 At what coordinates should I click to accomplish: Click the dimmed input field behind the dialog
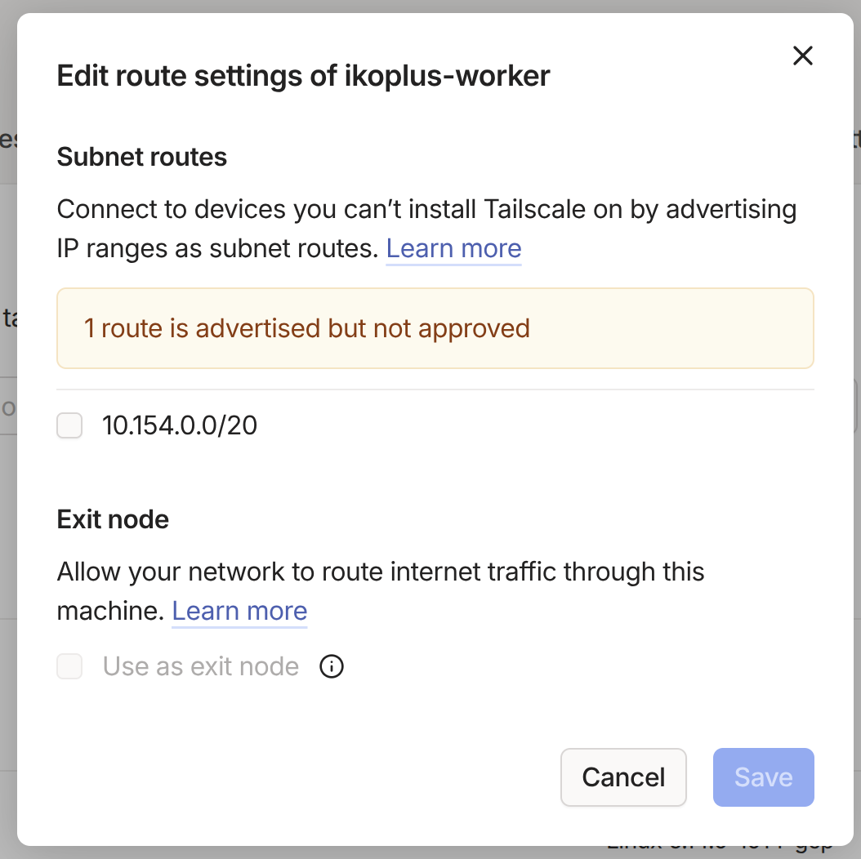(8, 406)
